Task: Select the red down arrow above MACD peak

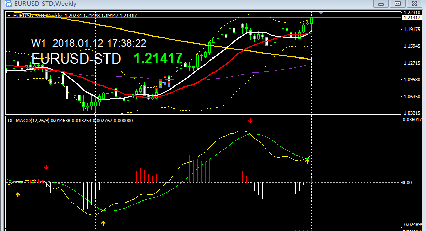Action: tap(250, 121)
